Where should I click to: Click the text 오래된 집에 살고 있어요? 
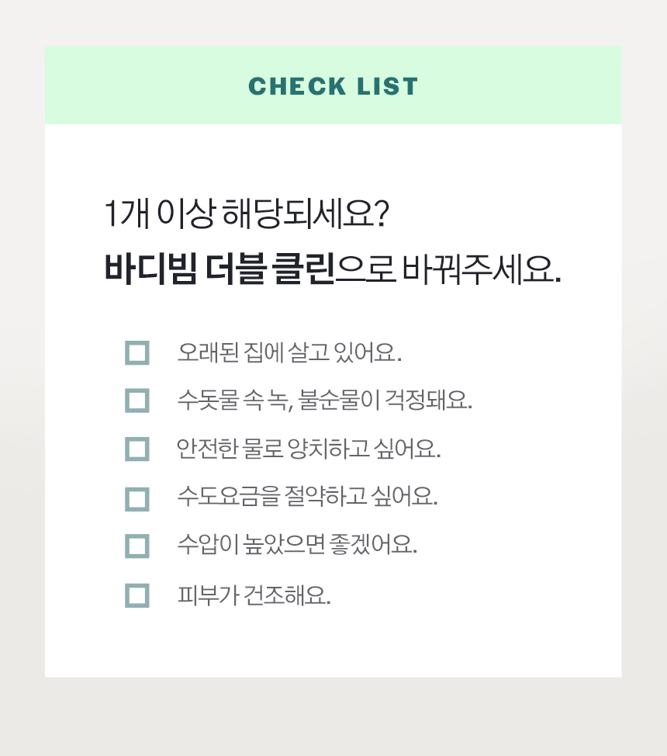(x=289, y=352)
